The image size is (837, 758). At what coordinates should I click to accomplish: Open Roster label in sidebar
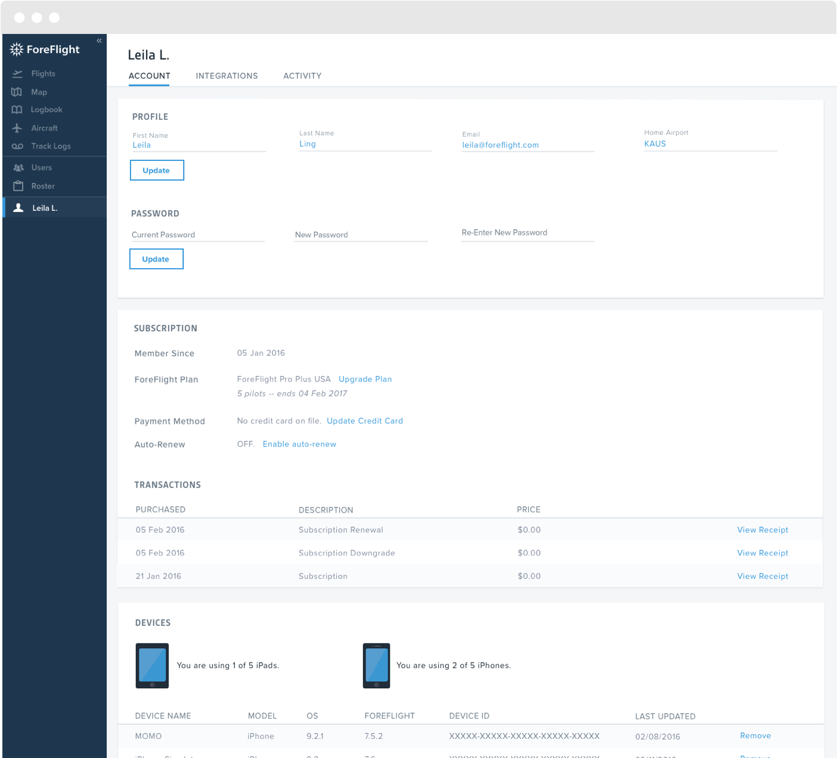43,187
